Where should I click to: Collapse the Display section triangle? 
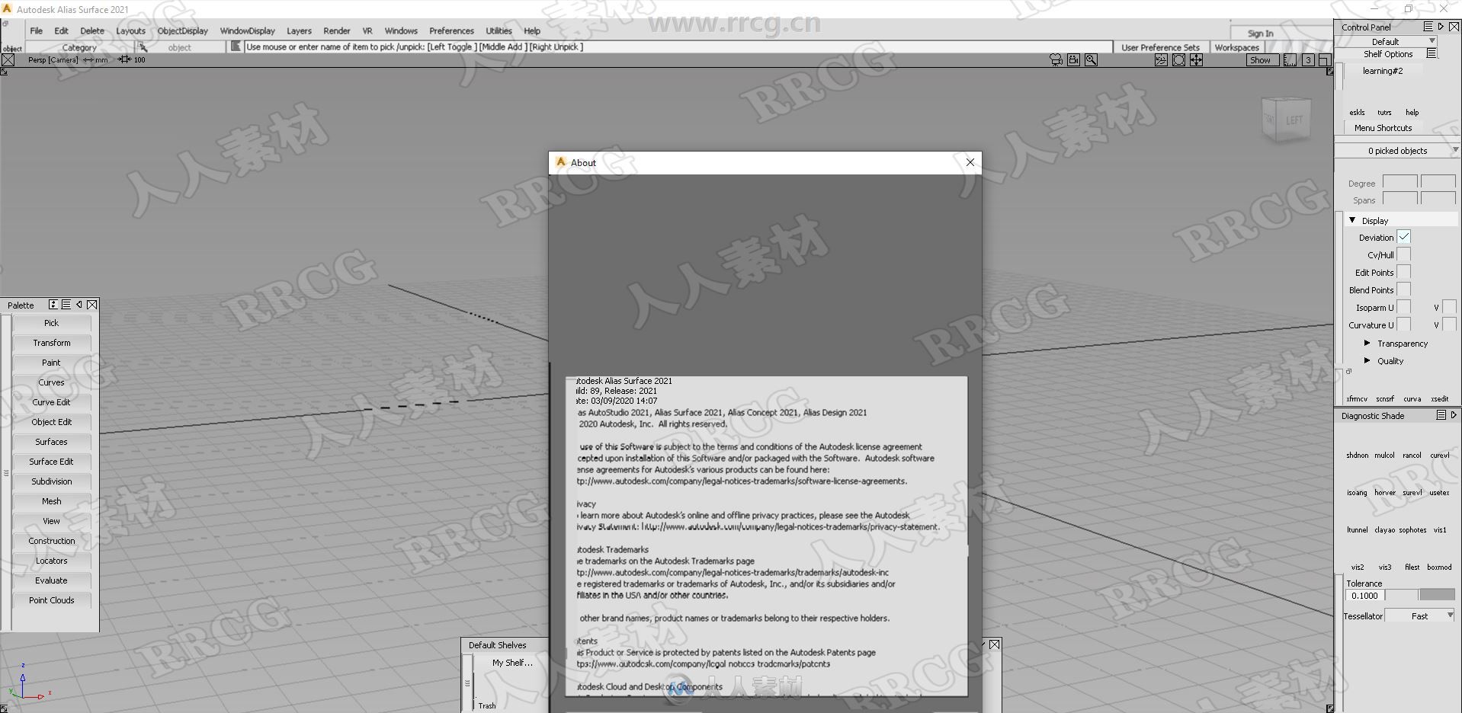click(1353, 220)
